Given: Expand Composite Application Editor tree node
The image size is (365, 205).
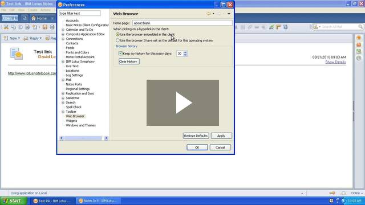Looking at the screenshot, I should point(63,34).
